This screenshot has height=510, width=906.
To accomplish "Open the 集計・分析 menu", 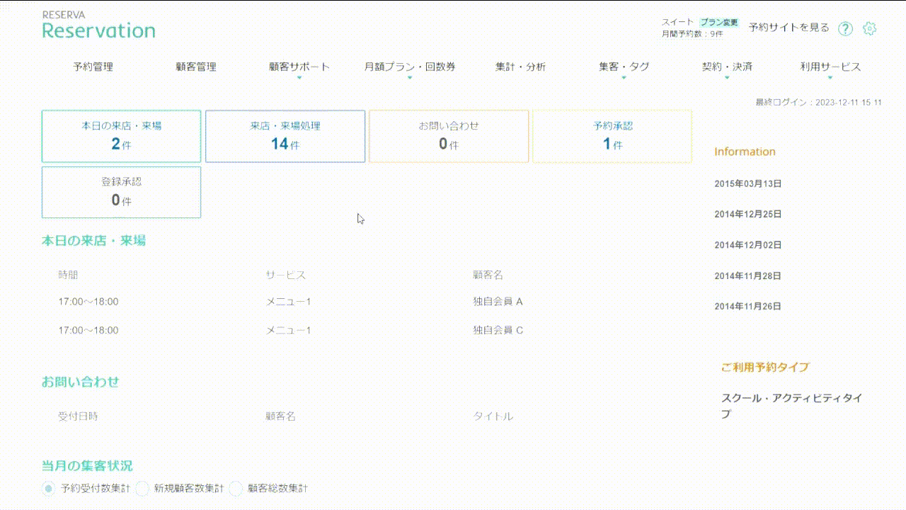I will pyautogui.click(x=520, y=67).
